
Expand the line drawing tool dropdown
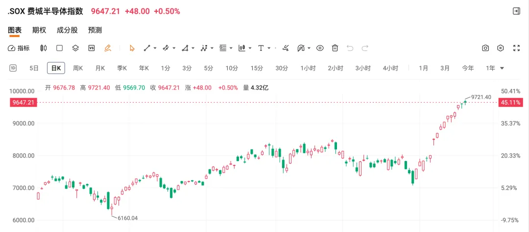(155, 48)
